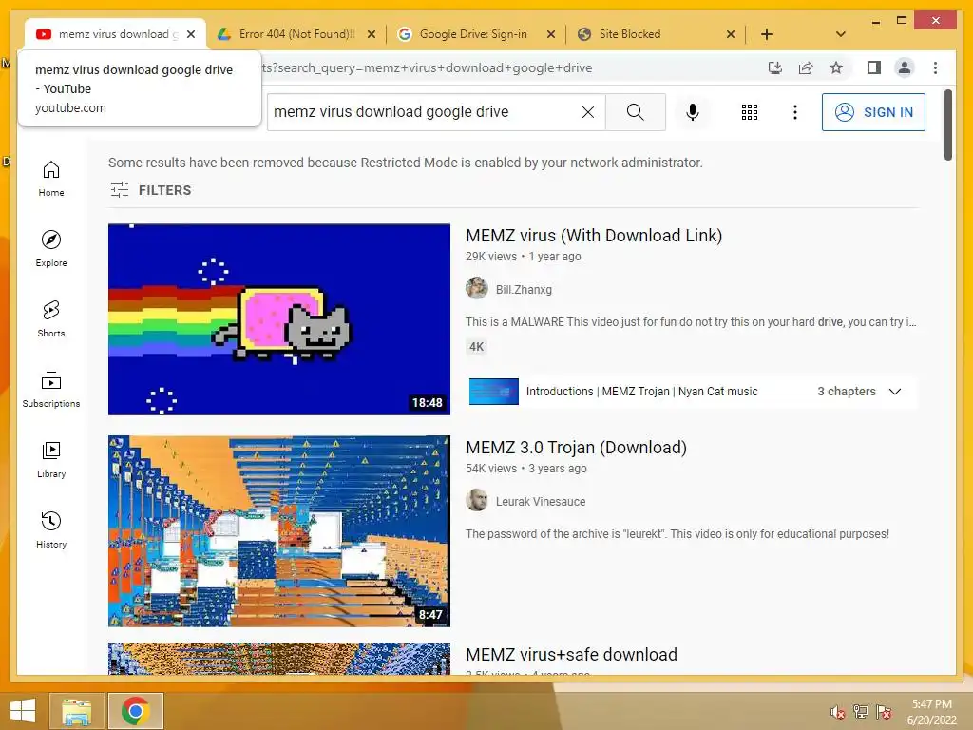Visit the Leurak Vinesauce channel name
973x730 pixels.
tap(541, 502)
